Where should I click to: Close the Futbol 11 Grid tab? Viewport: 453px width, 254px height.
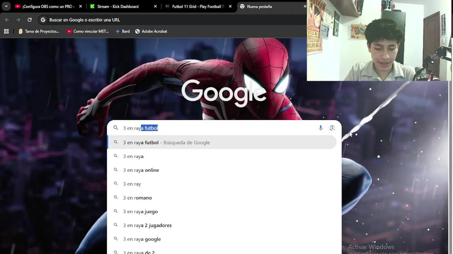tap(230, 6)
